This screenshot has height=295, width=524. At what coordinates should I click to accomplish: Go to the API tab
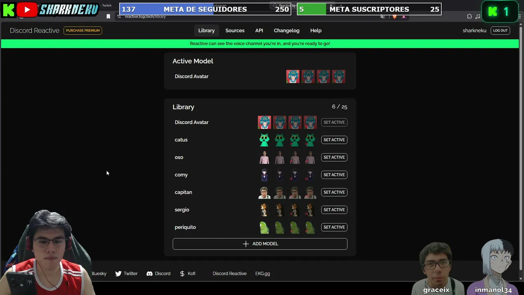pos(259,30)
